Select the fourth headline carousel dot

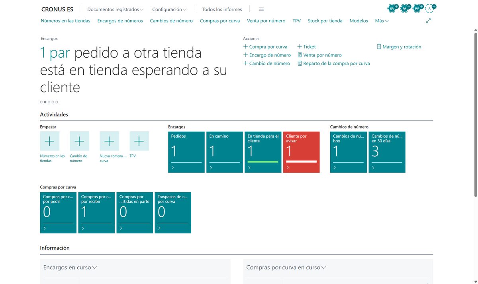53,102
